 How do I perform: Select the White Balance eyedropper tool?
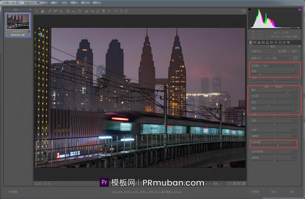coord(49,11)
